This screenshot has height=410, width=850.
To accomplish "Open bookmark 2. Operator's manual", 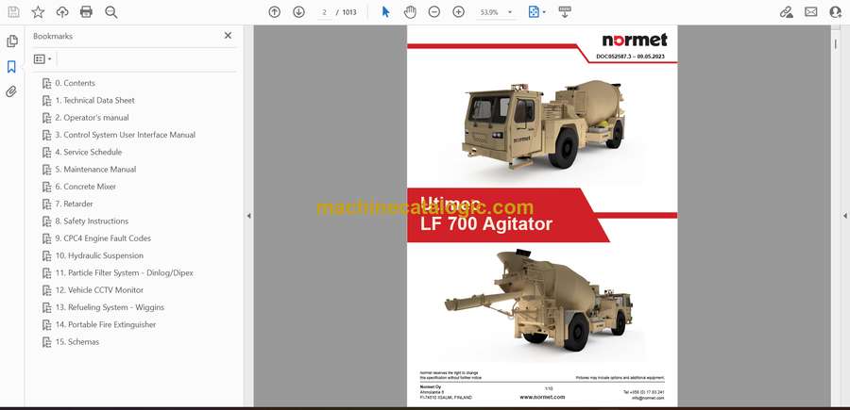I will pyautogui.click(x=92, y=118).
